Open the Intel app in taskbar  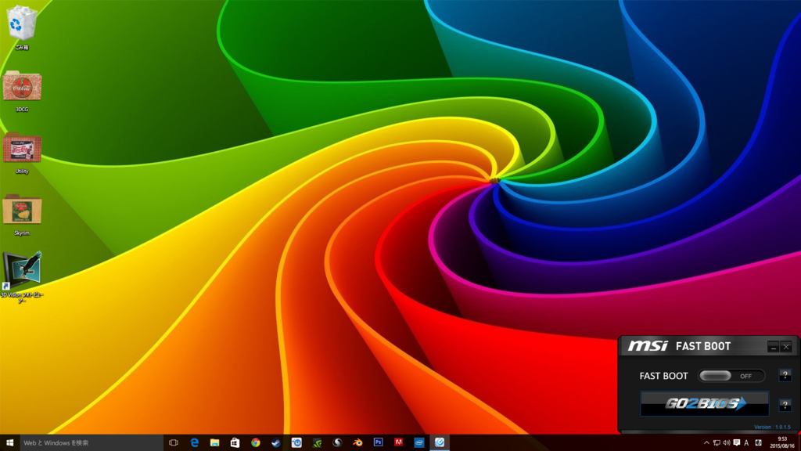419,442
